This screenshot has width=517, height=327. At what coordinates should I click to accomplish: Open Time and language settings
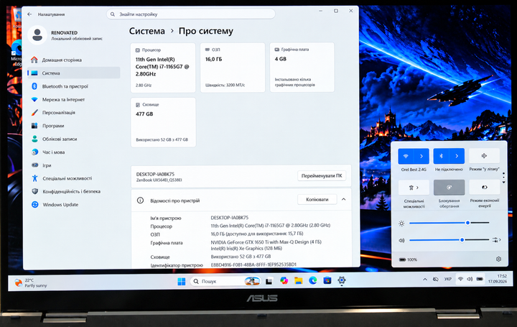point(74,152)
